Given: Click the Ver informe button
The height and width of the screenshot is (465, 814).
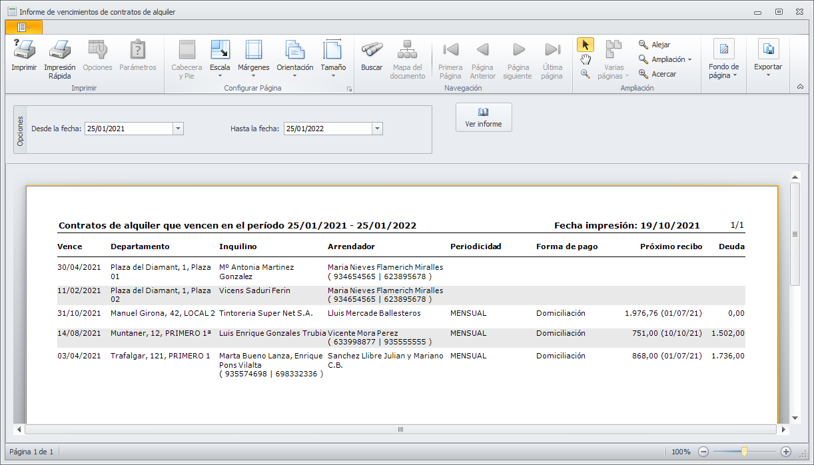Looking at the screenshot, I should pos(484,117).
